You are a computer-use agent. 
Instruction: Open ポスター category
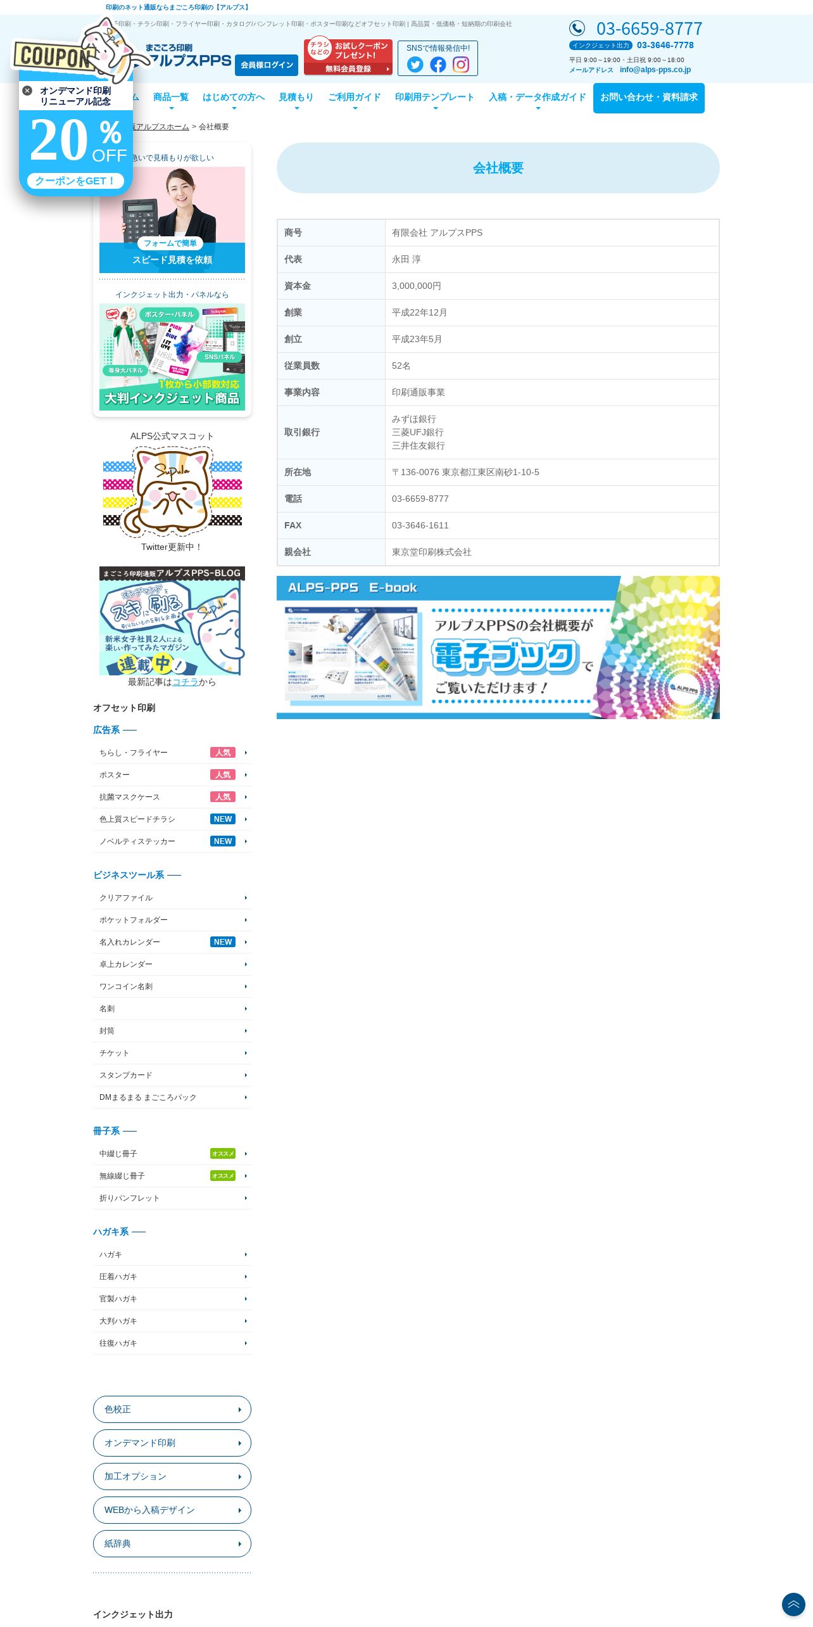pyautogui.click(x=172, y=775)
